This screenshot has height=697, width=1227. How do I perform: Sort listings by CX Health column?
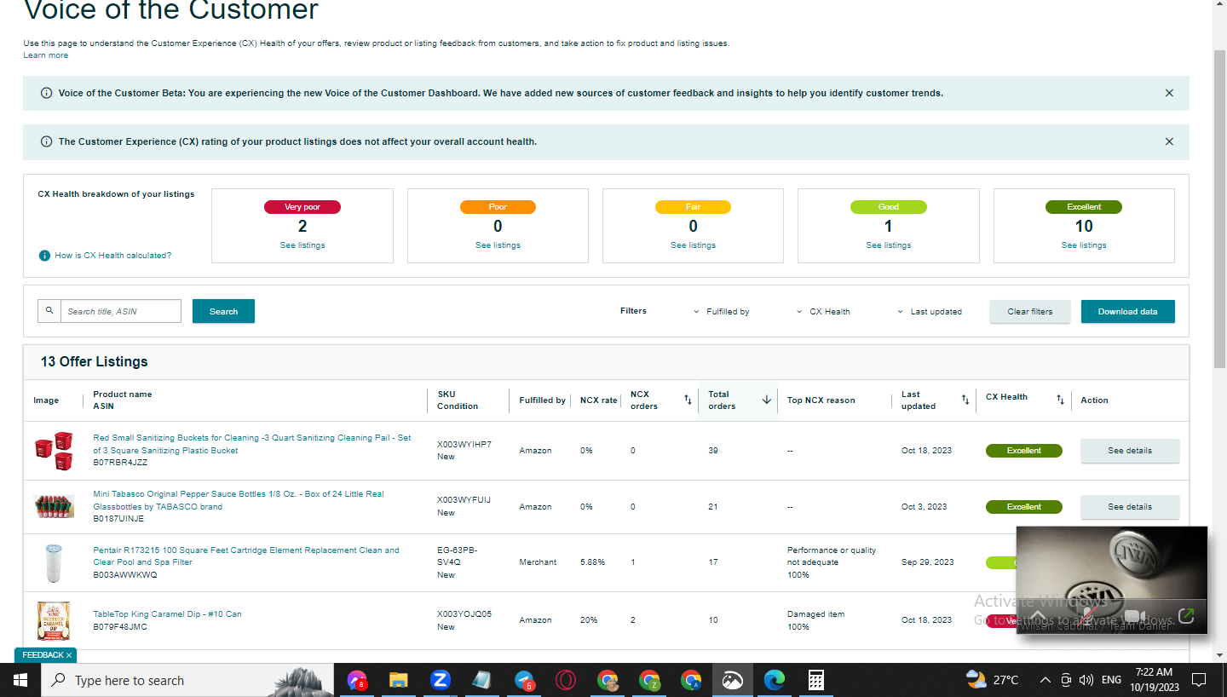(1061, 400)
